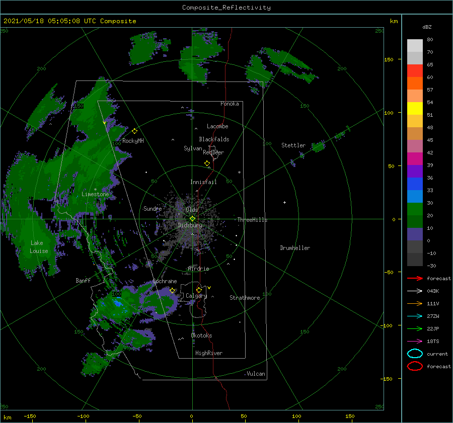Click the Drumheller city label

(x=295, y=248)
